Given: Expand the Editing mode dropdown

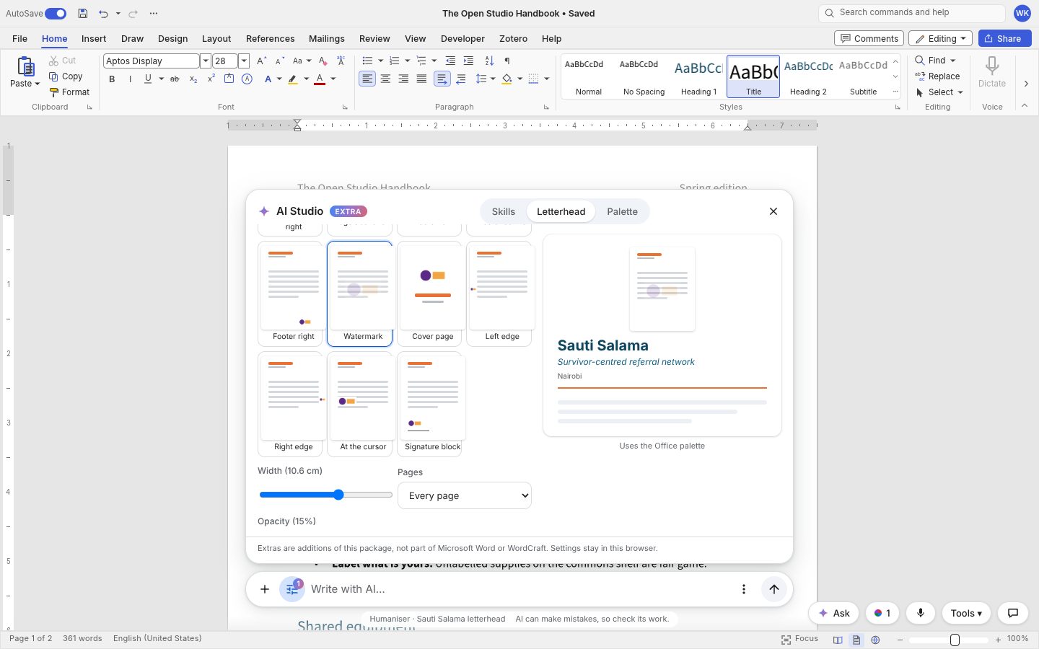Looking at the screenshot, I should 940,38.
